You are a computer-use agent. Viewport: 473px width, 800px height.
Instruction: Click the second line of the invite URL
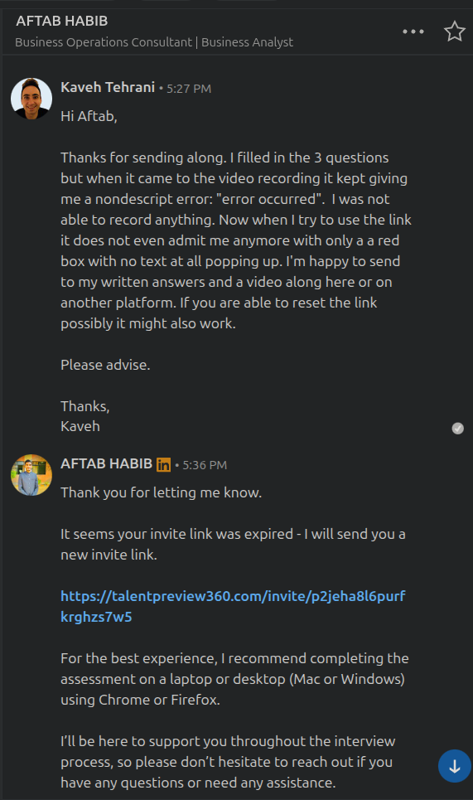click(x=96, y=617)
